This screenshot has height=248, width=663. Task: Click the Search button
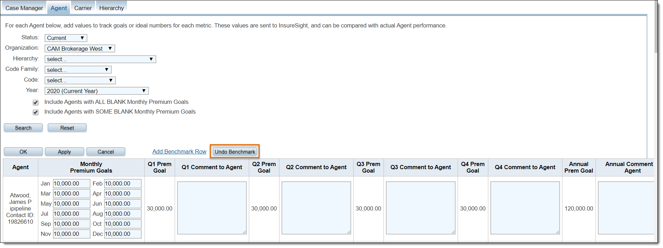pyautogui.click(x=23, y=128)
